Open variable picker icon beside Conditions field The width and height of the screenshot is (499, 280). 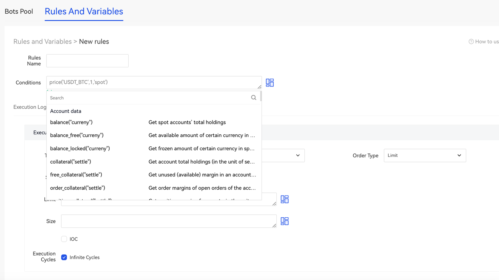click(270, 83)
